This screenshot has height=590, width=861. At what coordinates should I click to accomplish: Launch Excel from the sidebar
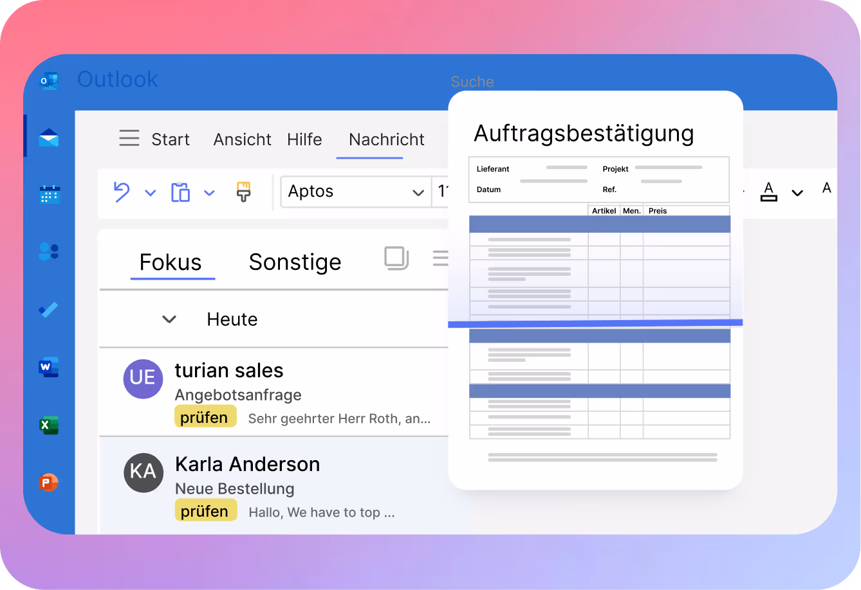click(49, 425)
